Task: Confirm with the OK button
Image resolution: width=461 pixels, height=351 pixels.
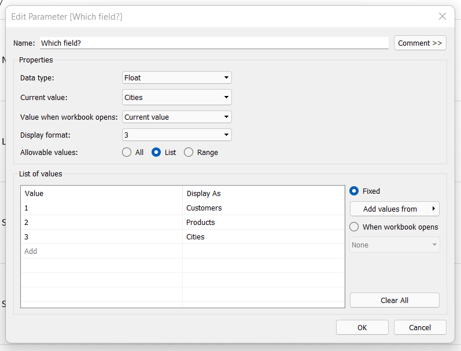Action: 362,327
